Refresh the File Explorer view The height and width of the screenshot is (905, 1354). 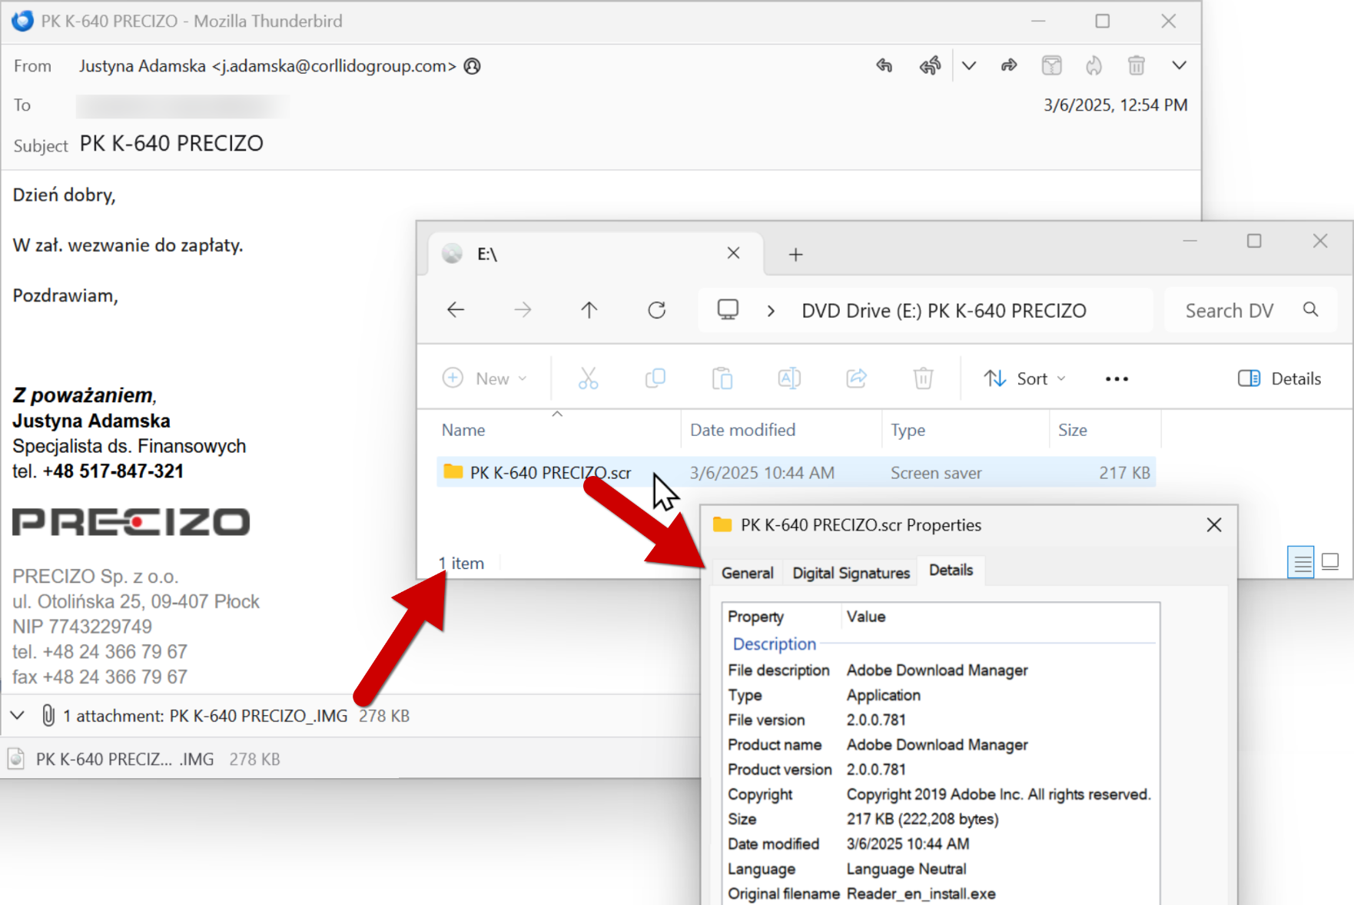click(656, 310)
